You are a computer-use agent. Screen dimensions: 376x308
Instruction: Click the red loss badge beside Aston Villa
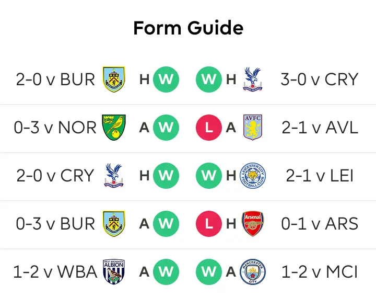[x=209, y=128]
